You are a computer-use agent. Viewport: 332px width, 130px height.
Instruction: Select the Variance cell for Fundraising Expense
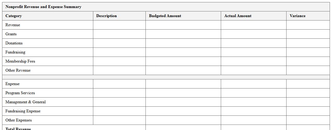308,111
